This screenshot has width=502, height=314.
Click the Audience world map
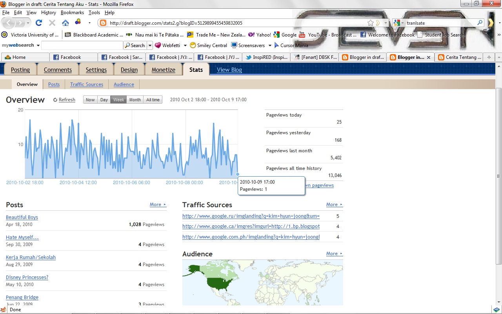pos(263,282)
